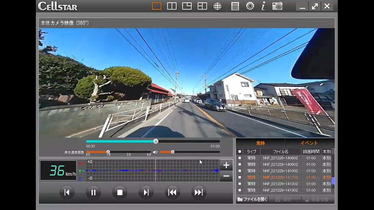The width and height of the screenshot is (374, 210).
Task: Open file NNF_221229-141302 in the list
Action: (280, 190)
